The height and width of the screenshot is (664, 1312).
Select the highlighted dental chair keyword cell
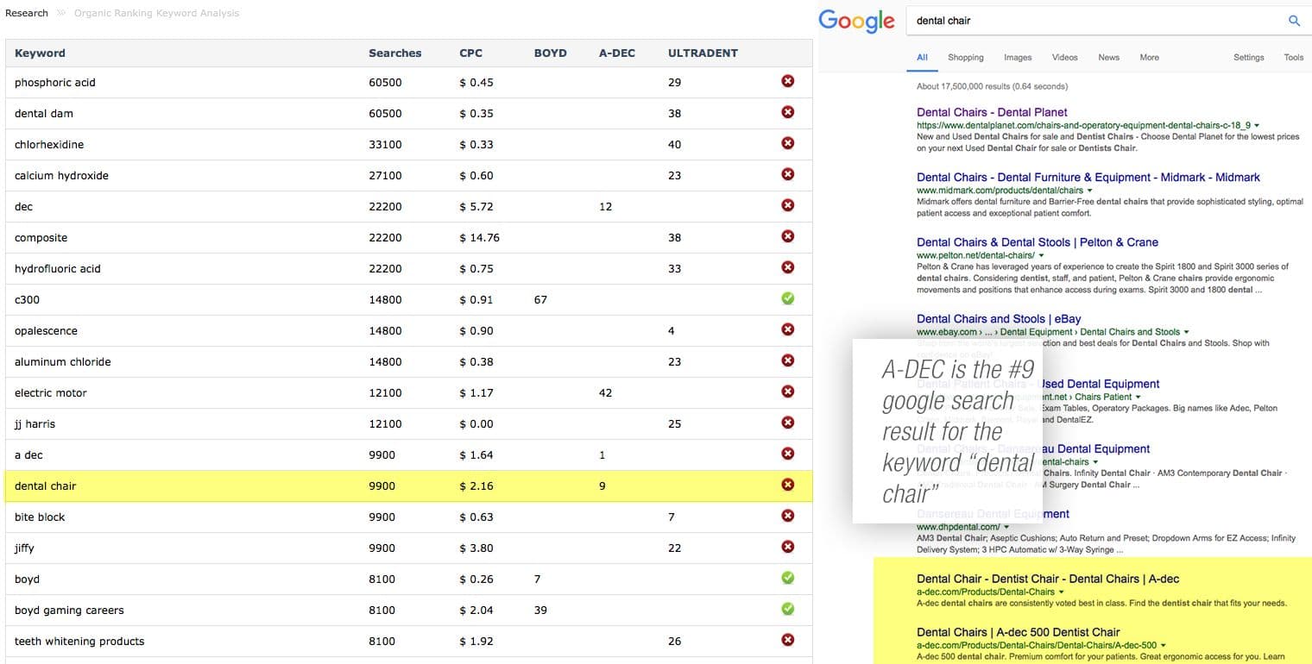45,485
